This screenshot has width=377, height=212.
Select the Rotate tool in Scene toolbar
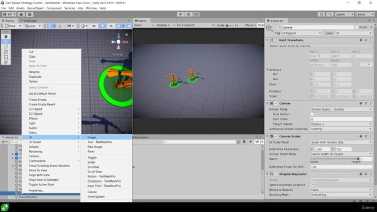coord(6,47)
